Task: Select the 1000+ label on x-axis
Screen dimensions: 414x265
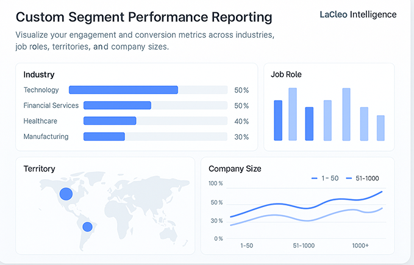Action: [x=360, y=246]
